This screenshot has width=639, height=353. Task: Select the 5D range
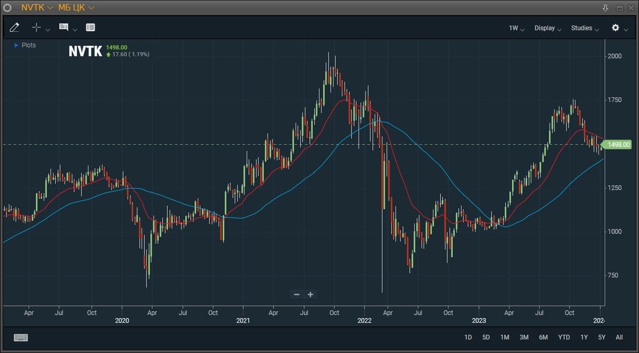coord(486,338)
